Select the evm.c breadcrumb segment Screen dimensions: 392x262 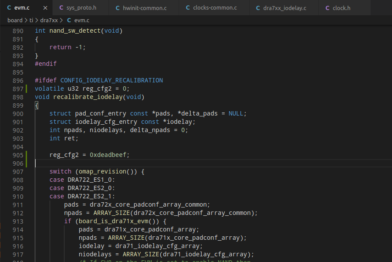click(82, 20)
